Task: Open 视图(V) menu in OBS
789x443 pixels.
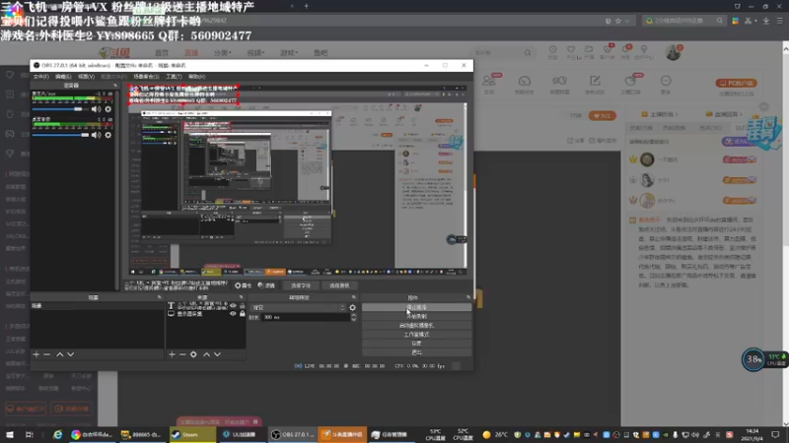Action: pos(86,77)
